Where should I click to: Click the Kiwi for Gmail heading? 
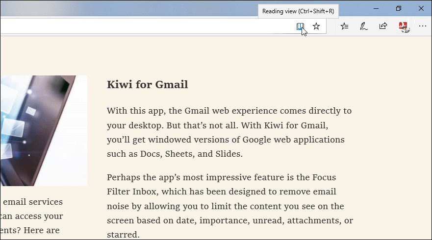click(x=148, y=85)
